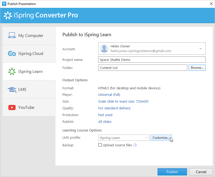
Task: Click the Folder field showing Content List
Action: [143, 68]
